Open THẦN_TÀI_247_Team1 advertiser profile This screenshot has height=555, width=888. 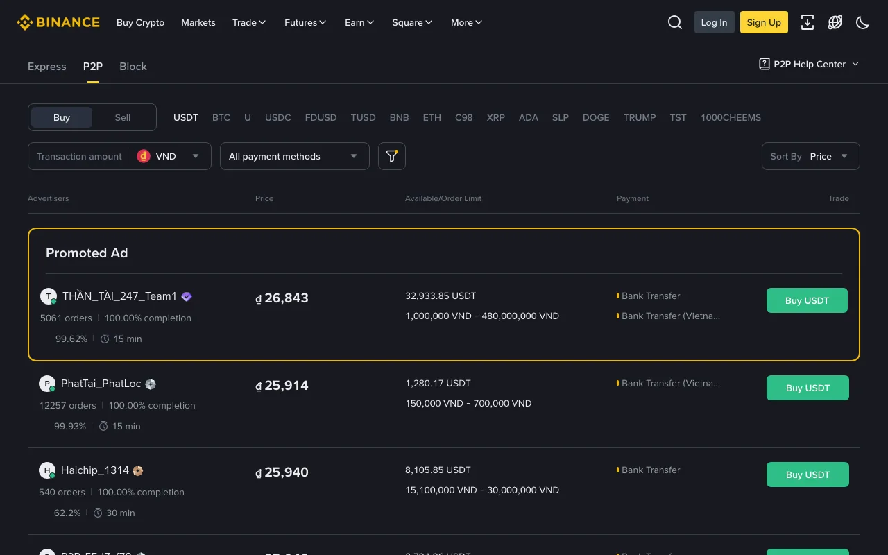120,296
